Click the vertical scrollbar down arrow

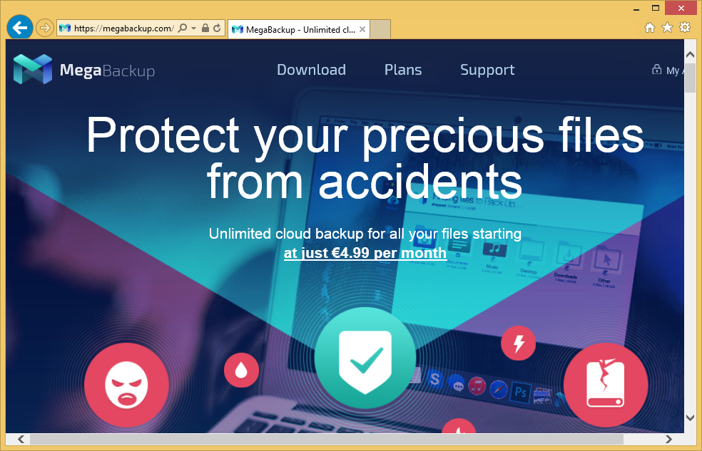click(690, 418)
